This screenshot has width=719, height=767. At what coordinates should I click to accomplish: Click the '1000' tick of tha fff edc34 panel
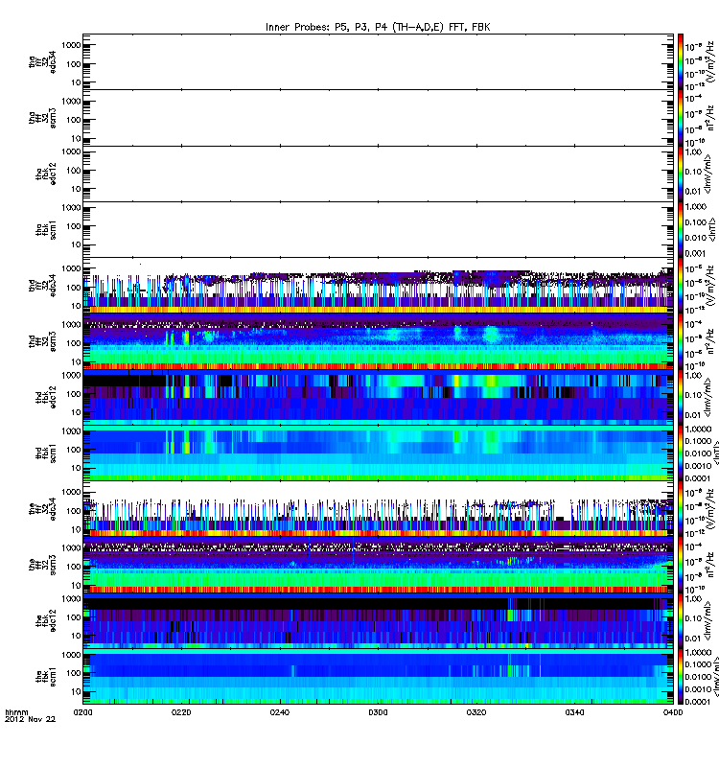click(x=71, y=45)
